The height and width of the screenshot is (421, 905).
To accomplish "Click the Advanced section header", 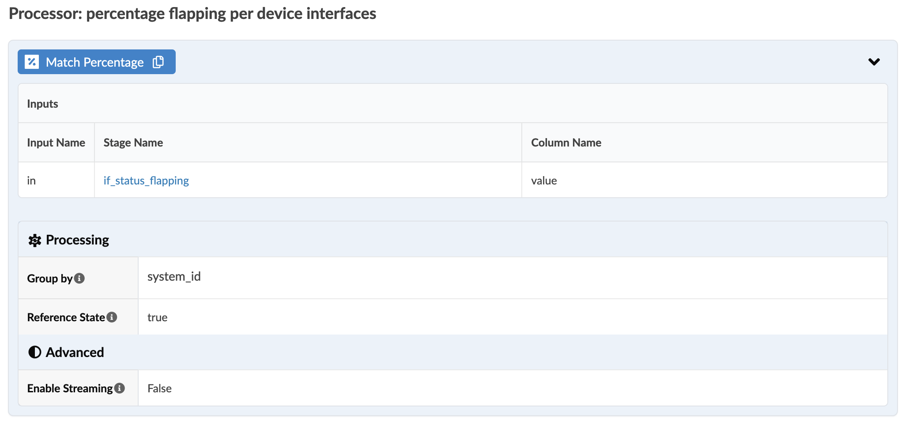I will click(75, 352).
